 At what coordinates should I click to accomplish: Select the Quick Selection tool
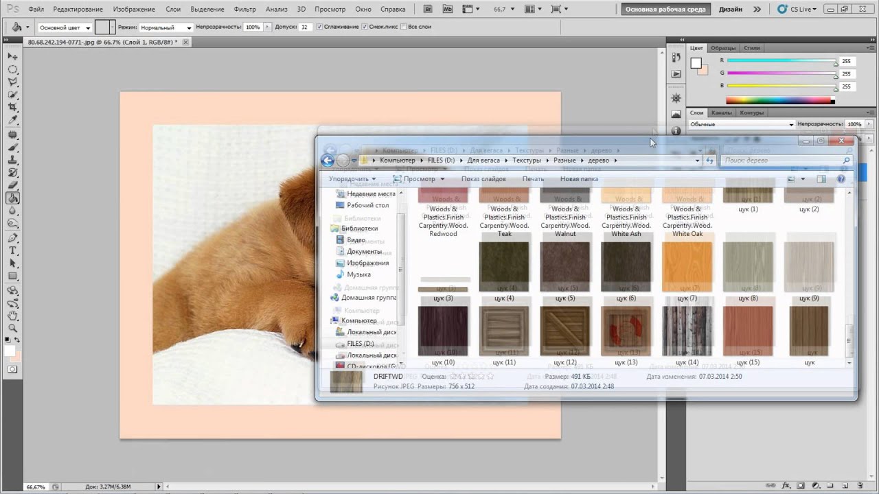12,95
